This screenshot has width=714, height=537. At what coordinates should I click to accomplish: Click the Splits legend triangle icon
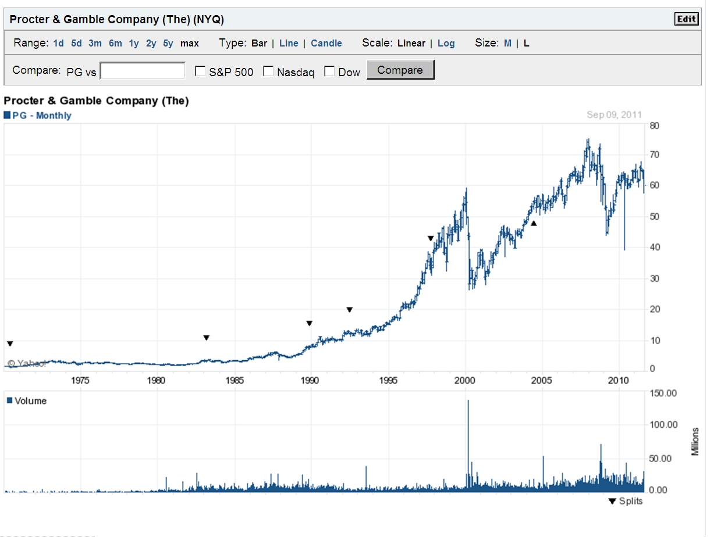point(612,501)
